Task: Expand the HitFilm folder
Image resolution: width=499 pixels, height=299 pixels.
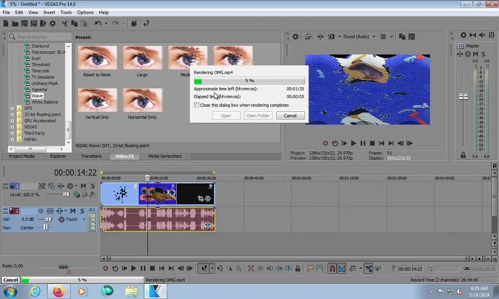Action: 12,139
